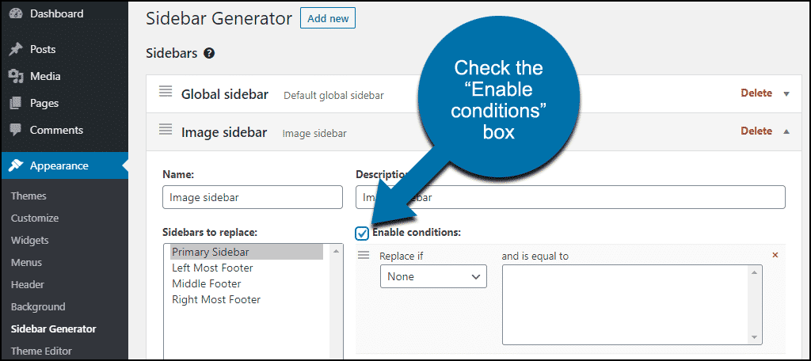Expand the Global sidebar panel arrow
This screenshot has width=811, height=361.
786,93
